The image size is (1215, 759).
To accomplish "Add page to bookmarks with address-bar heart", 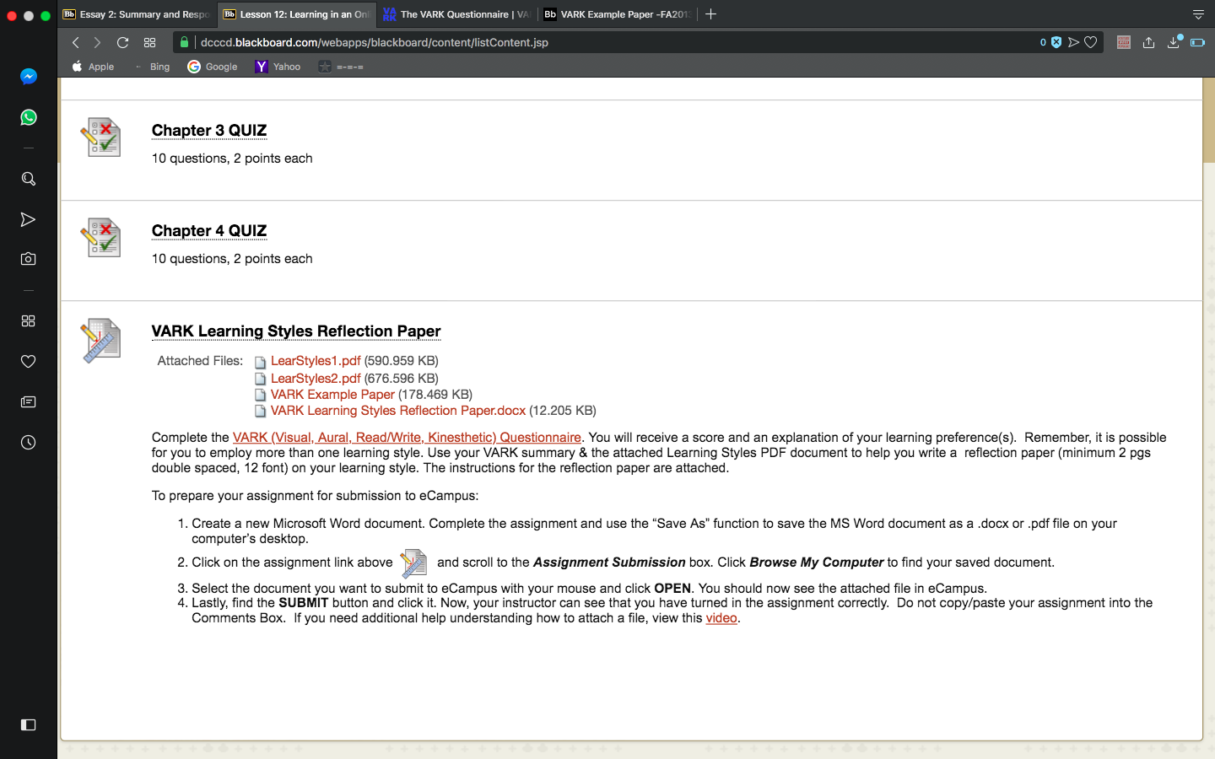I will [x=1091, y=42].
